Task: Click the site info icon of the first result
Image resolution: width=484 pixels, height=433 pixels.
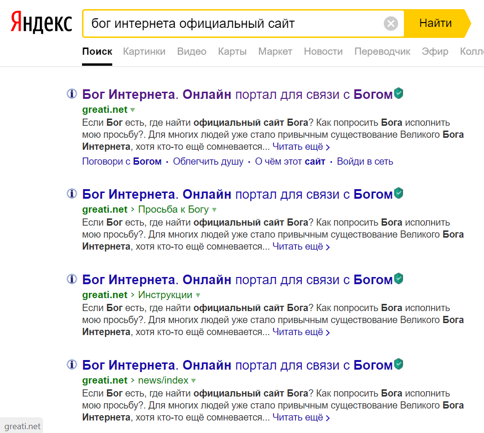Action: coord(72,94)
